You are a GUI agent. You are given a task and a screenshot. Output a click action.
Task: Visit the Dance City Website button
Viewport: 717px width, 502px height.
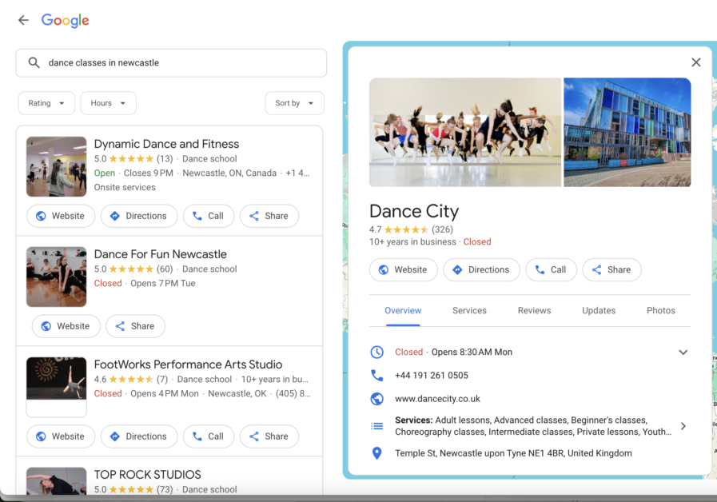pos(404,269)
